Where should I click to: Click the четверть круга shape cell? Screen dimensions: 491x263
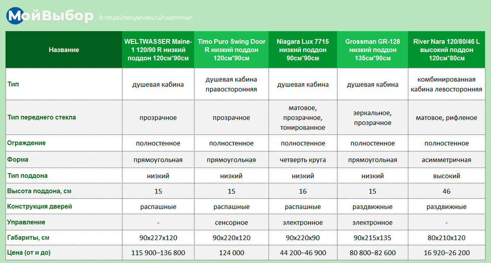click(303, 160)
